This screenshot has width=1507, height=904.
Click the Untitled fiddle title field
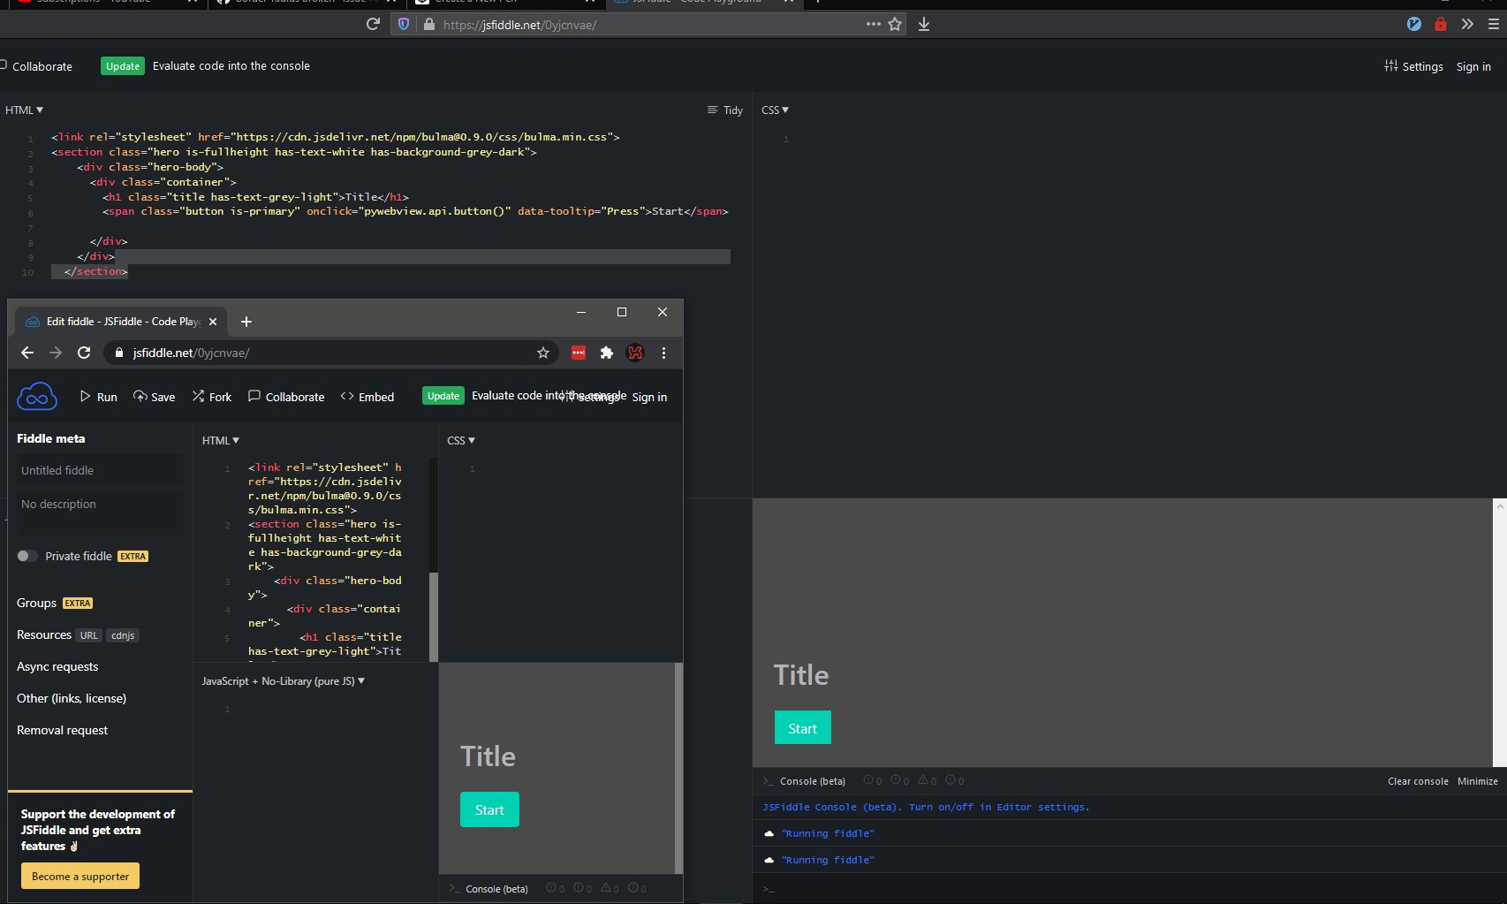tap(99, 469)
